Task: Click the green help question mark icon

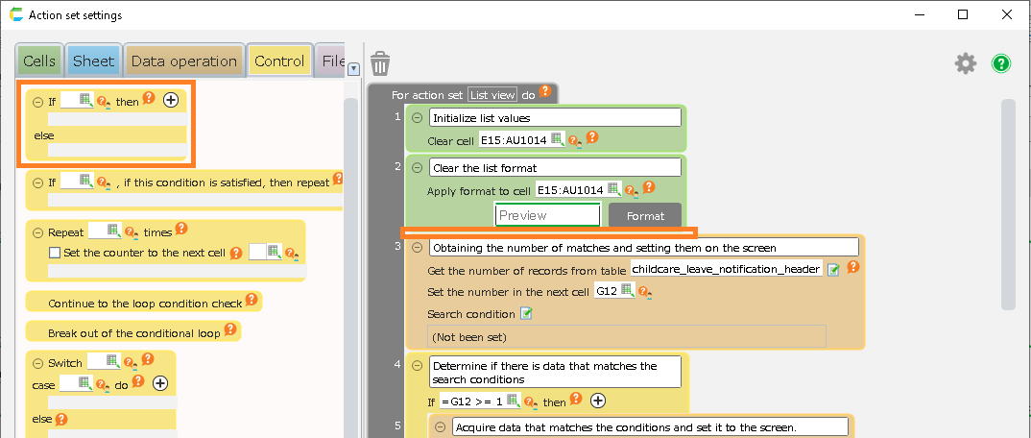Action: [1001, 63]
